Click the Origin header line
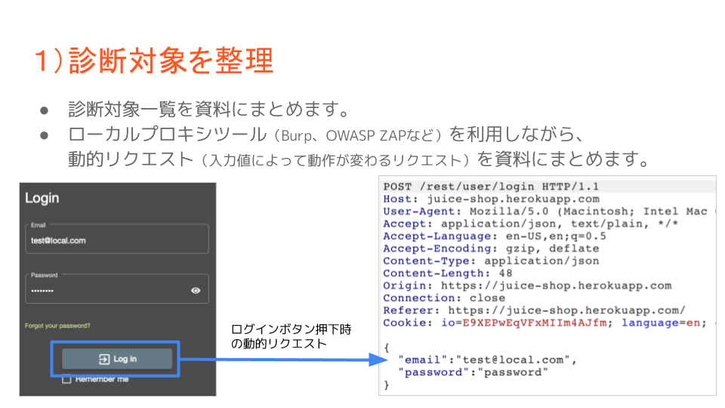The width and height of the screenshot is (725, 408). [x=527, y=286]
